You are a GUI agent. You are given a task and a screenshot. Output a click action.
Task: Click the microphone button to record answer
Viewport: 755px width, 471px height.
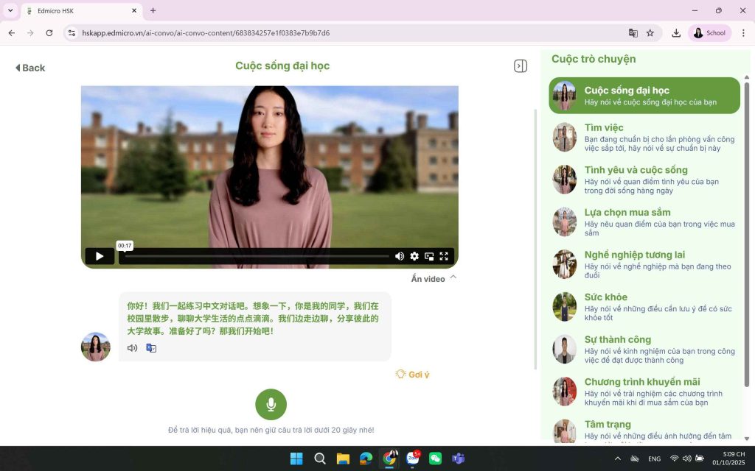coord(271,404)
